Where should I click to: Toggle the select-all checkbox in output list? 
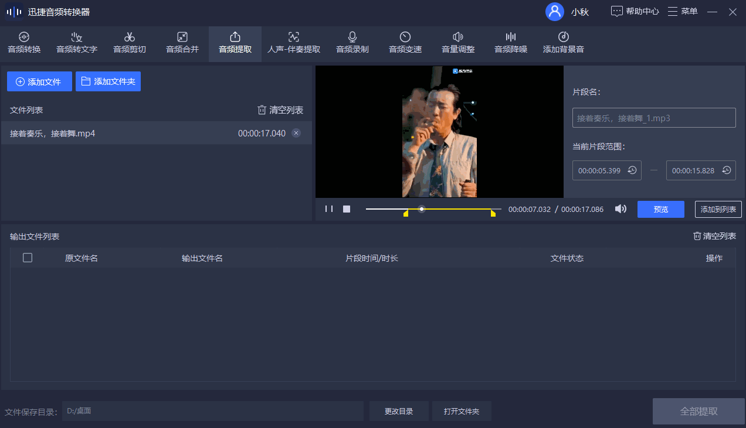28,258
